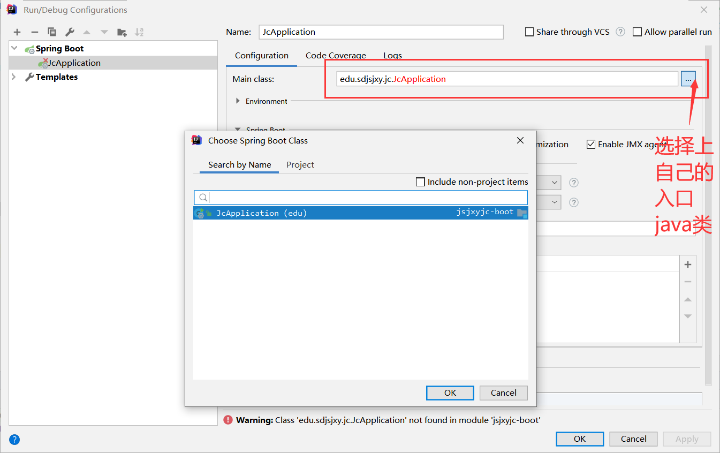This screenshot has width=720, height=453.
Task: Open edit defaults wrench icon in toolbar
Action: click(x=70, y=32)
